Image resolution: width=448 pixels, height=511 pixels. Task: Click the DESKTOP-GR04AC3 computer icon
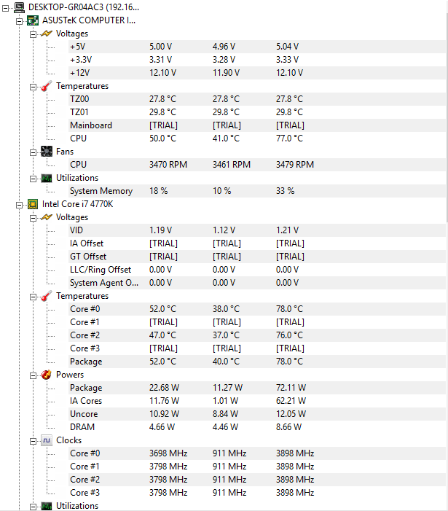coord(20,7)
